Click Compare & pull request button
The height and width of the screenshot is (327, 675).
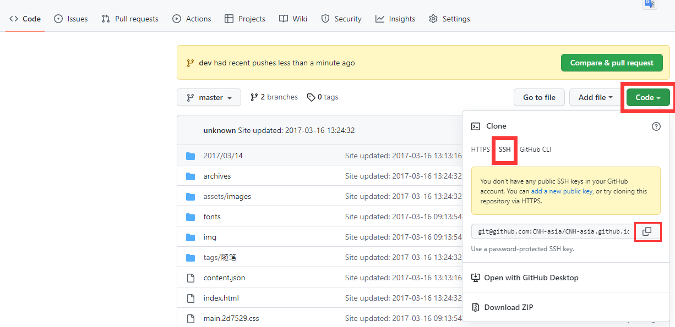point(612,63)
